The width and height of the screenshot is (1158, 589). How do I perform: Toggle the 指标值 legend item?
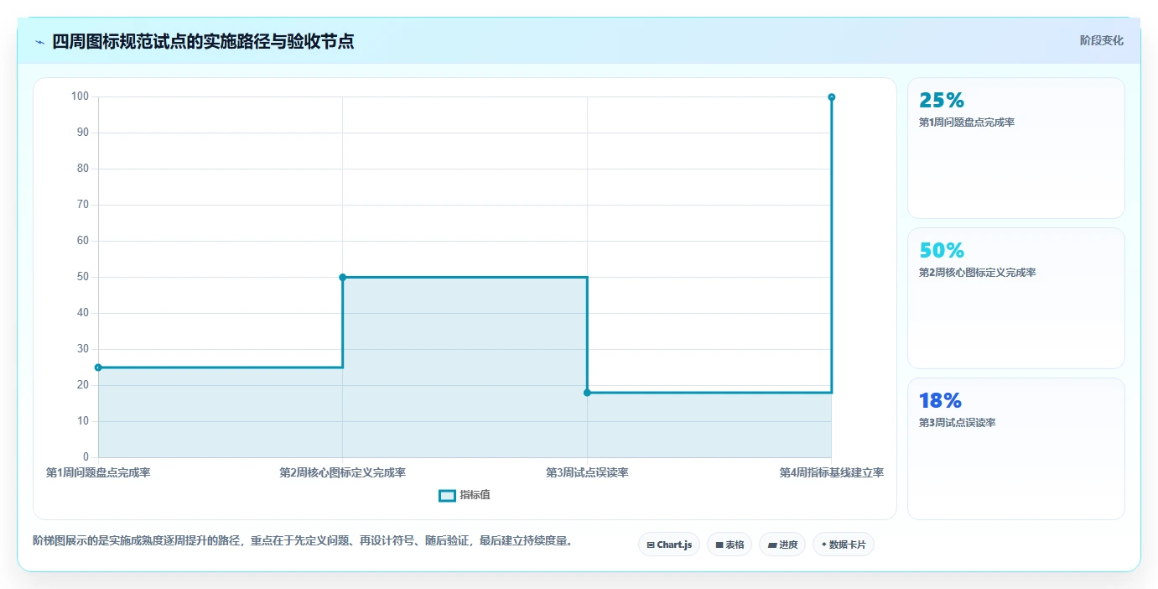[465, 495]
